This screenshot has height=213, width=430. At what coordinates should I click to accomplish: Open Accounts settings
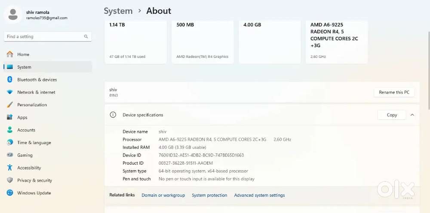point(48,130)
